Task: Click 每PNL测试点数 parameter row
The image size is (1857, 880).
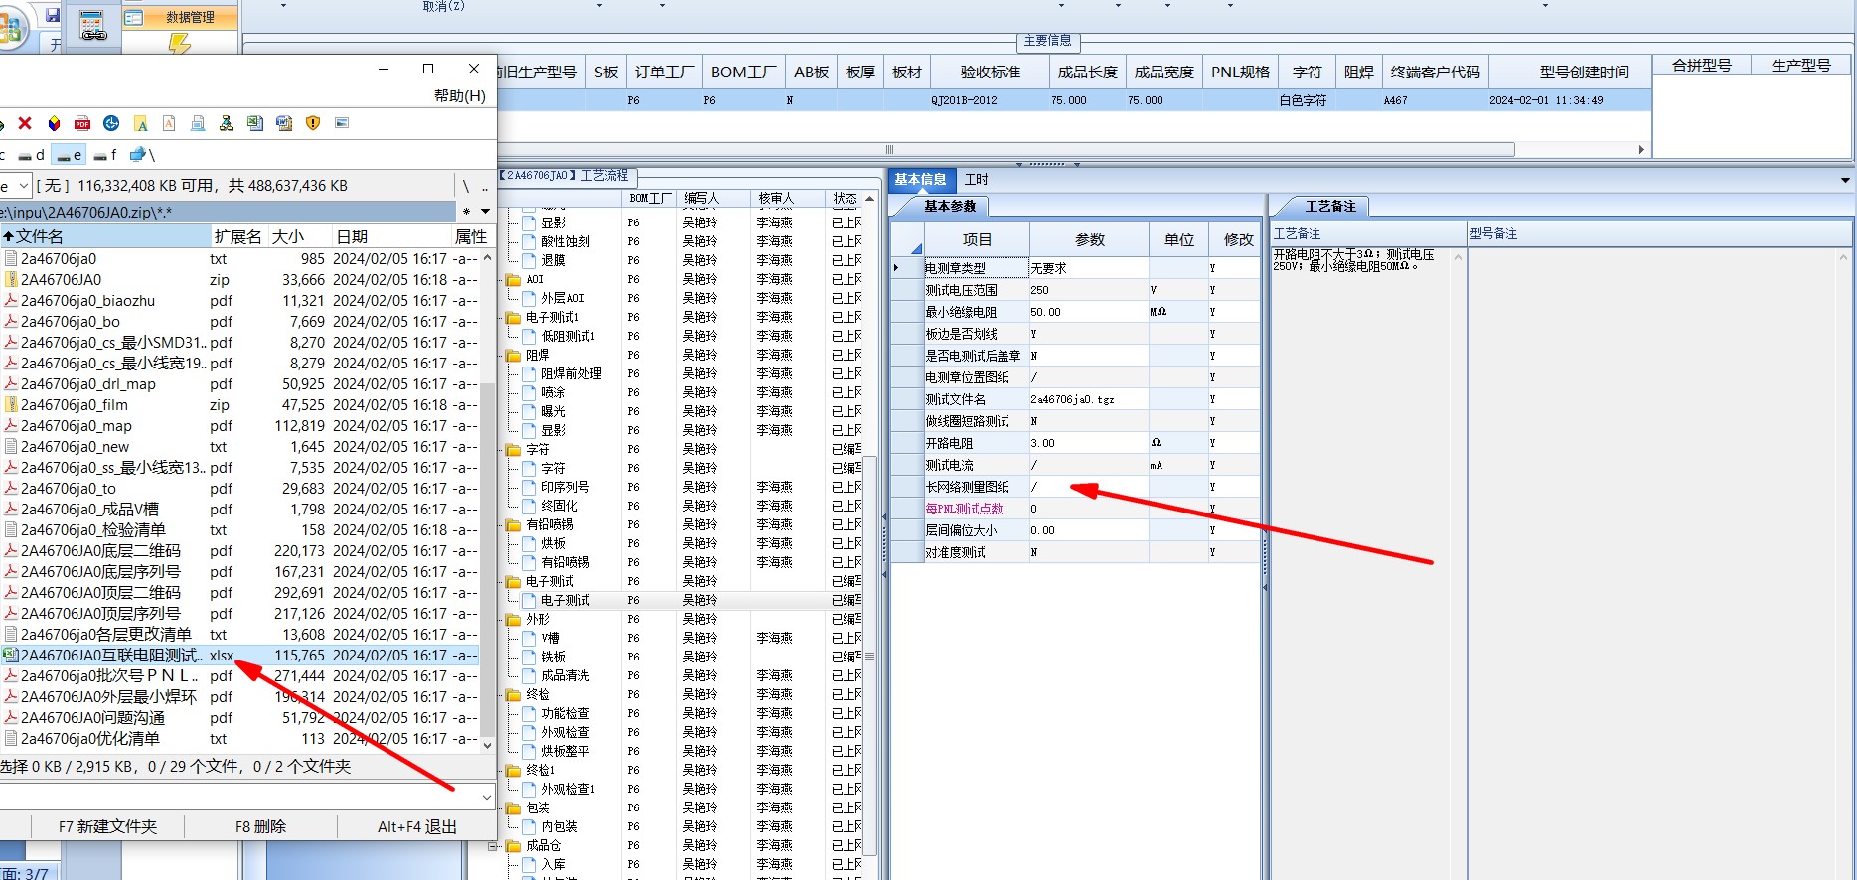Action: coord(1075,509)
